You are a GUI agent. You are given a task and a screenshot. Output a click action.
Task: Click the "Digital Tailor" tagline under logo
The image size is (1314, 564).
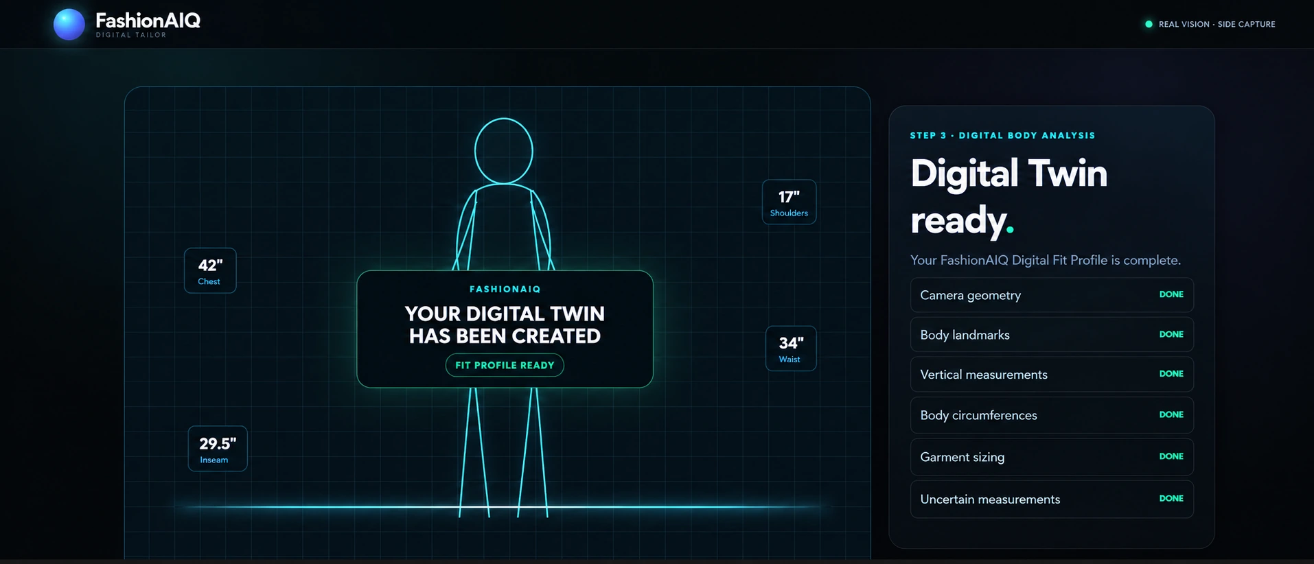[x=131, y=35]
